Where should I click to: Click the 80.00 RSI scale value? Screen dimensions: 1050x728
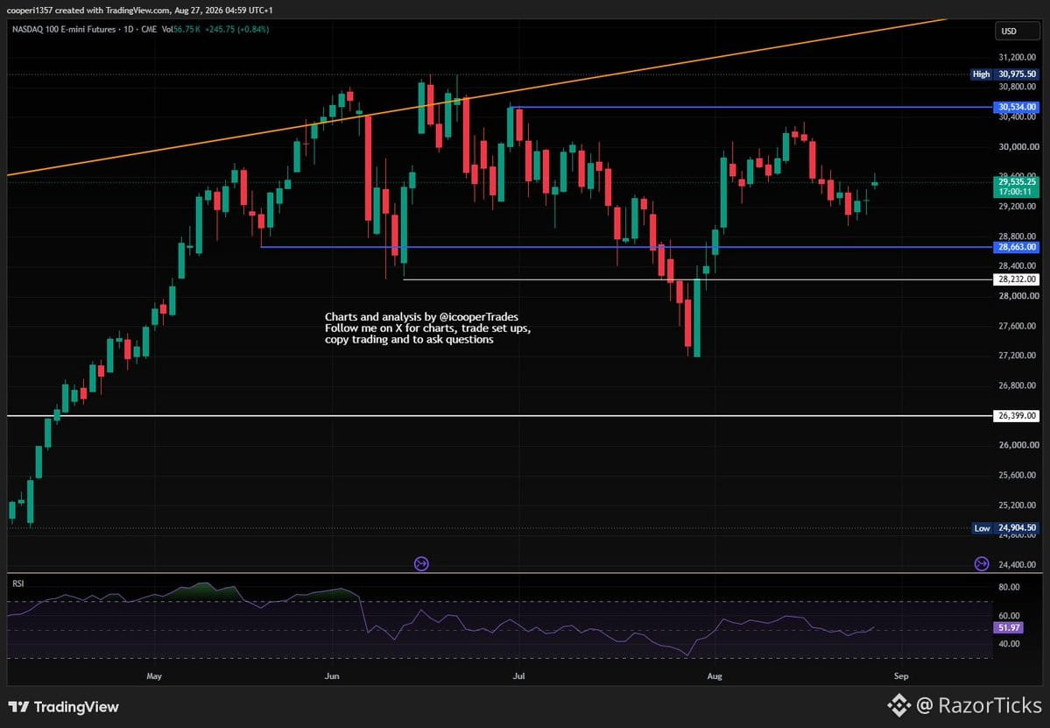coord(1009,587)
